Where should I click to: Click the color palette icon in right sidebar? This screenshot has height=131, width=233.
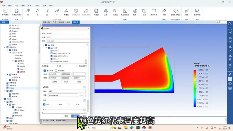(230, 84)
